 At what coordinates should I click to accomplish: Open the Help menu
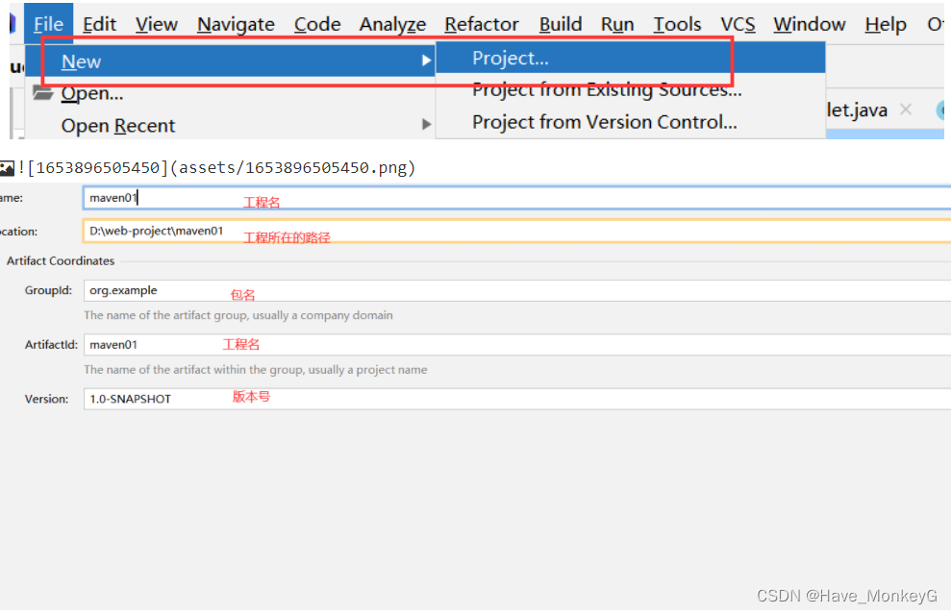click(886, 24)
